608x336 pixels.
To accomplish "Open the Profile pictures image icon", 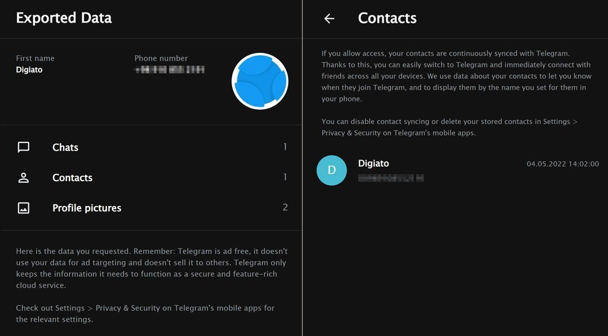I will click(x=24, y=208).
